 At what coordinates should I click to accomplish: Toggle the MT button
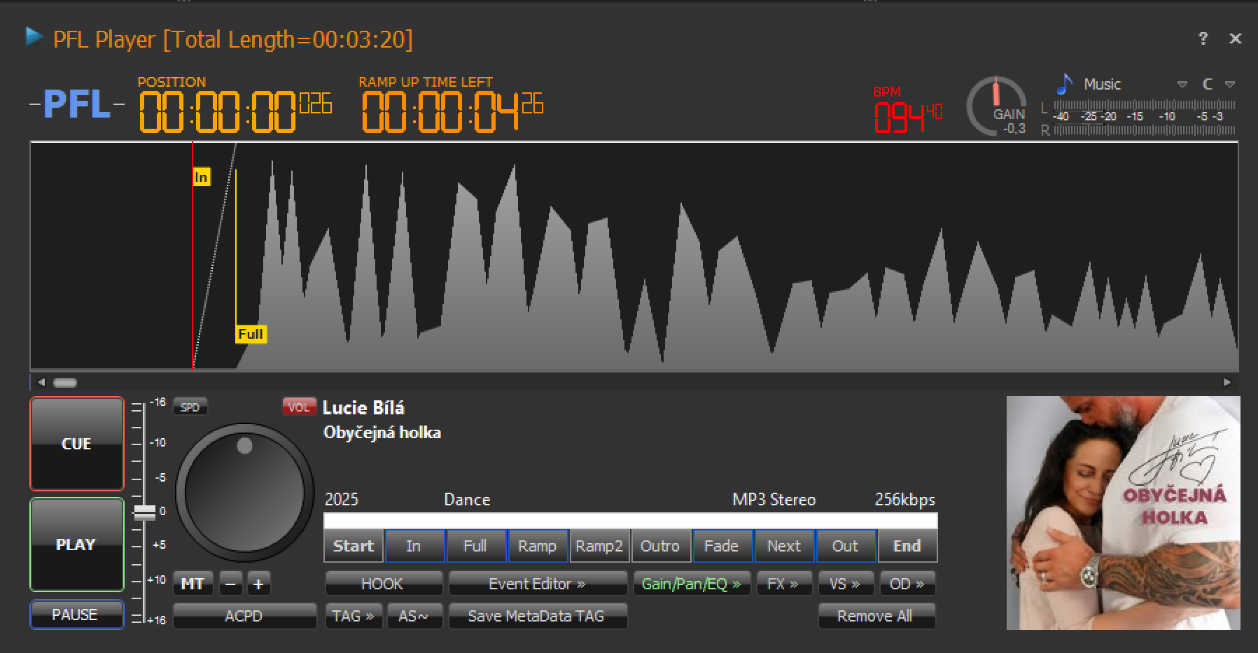[x=193, y=584]
